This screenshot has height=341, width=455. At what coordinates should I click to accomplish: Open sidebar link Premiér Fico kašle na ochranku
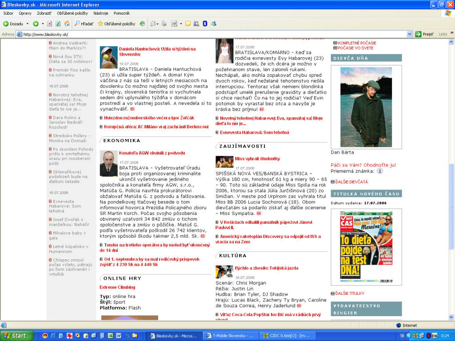point(69,72)
